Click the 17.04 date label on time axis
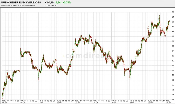This screenshot has width=175, height=104. (41, 103)
